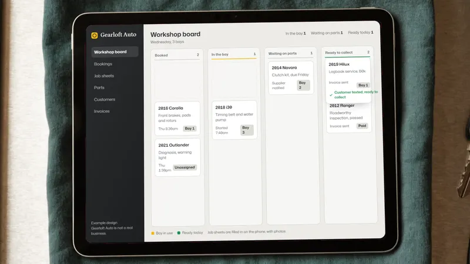Select the In the bay column header
470x264 pixels.
pos(233,54)
